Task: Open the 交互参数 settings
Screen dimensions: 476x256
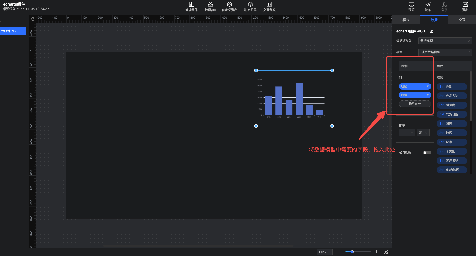Action: (269, 7)
